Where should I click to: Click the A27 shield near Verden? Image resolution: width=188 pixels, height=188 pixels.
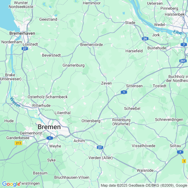100,147
